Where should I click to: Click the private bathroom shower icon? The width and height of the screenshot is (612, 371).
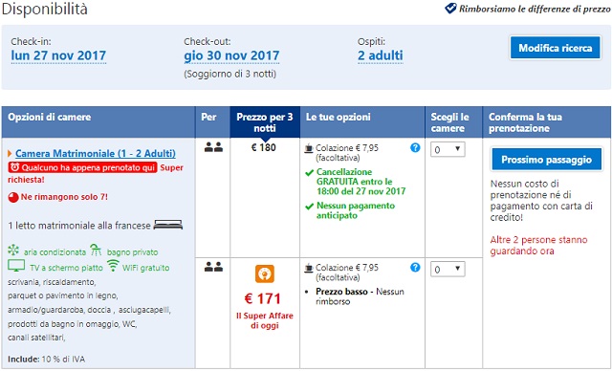click(x=96, y=251)
